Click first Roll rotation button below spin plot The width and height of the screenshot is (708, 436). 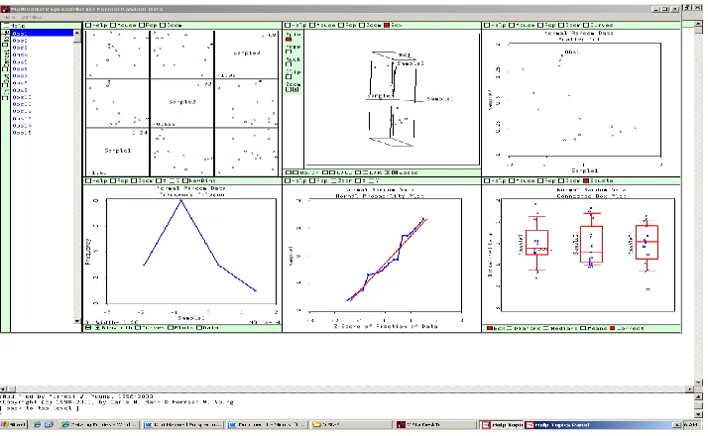point(325,172)
